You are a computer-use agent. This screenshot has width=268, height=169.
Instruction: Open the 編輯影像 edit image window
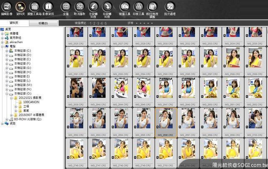(7, 7)
